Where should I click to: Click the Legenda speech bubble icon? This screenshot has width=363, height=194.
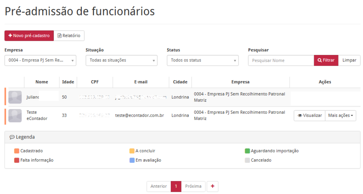pos(12,137)
